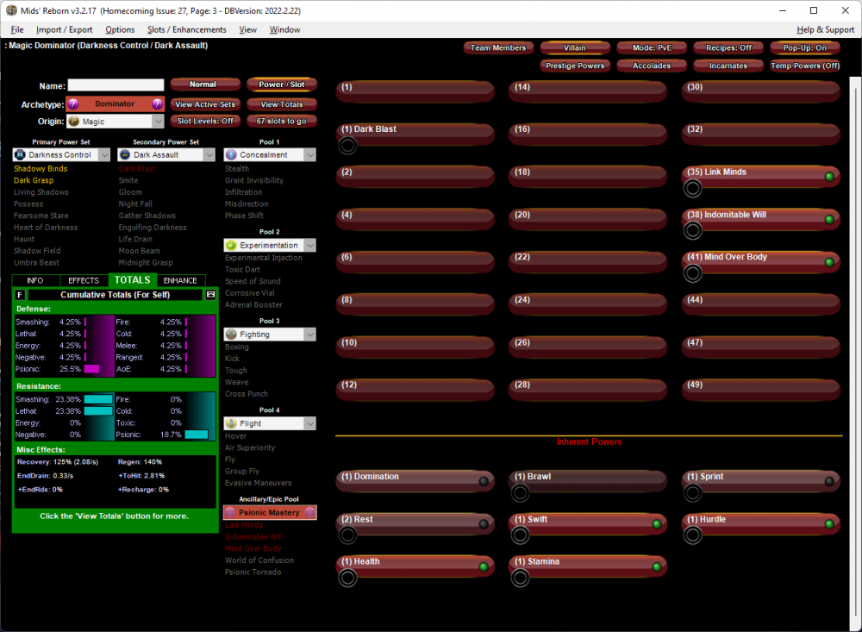Open the Slots / Enhancements menu
Image resolution: width=862 pixels, height=632 pixels.
(x=186, y=29)
